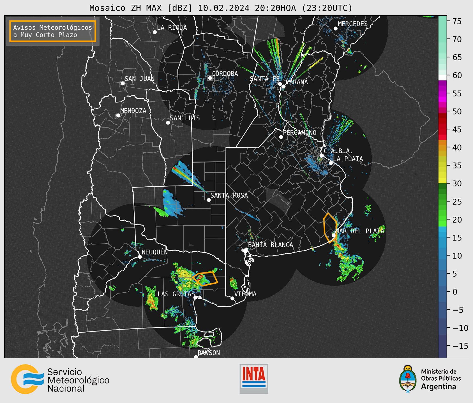Click the C.A.B.A. city marker dot
This screenshot has height=403, width=473.
322,156
